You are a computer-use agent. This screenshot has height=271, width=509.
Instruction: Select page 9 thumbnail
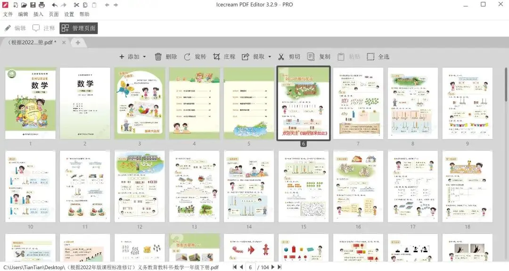[x=468, y=103]
